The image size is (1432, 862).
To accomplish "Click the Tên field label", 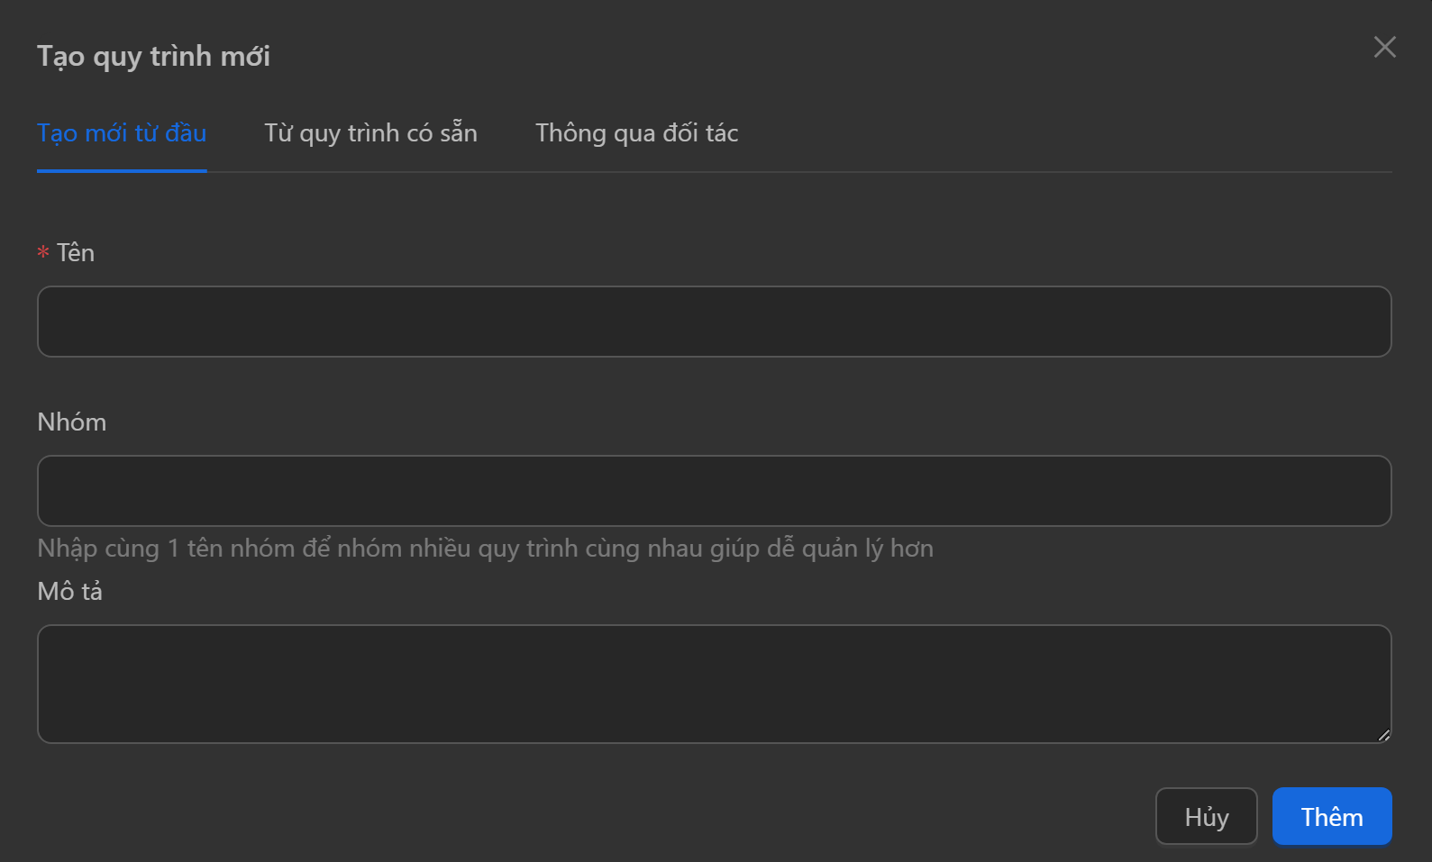I will pos(76,253).
